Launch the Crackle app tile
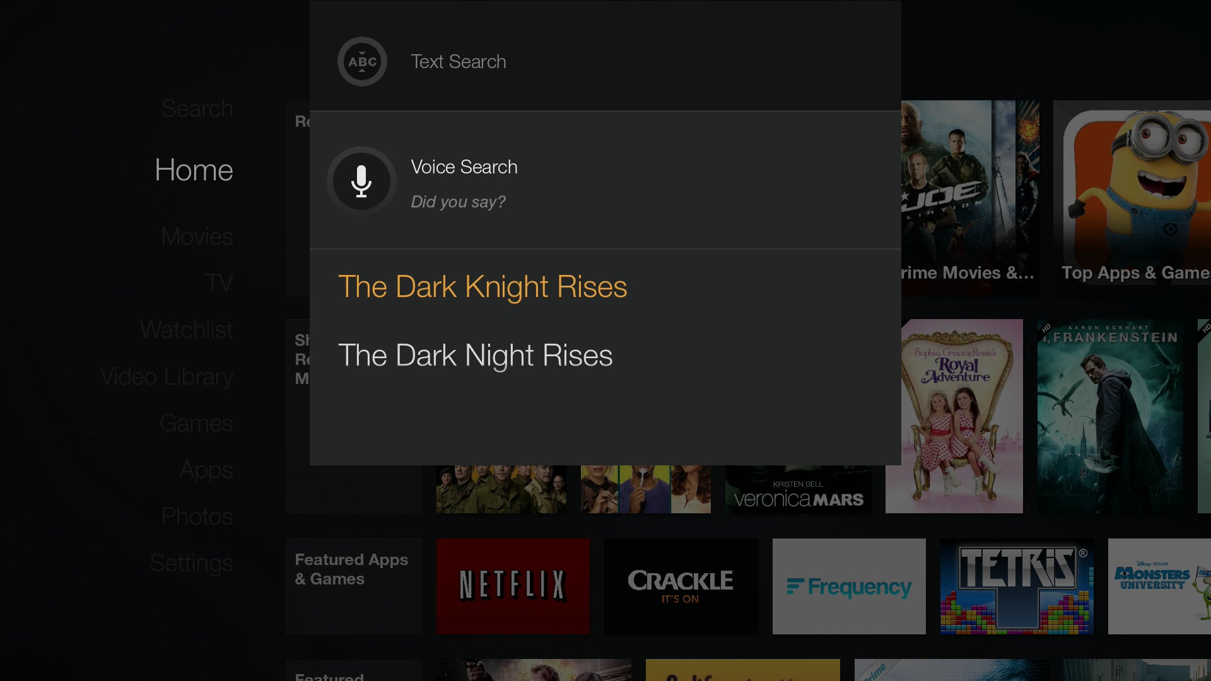1211x681 pixels. point(681,586)
